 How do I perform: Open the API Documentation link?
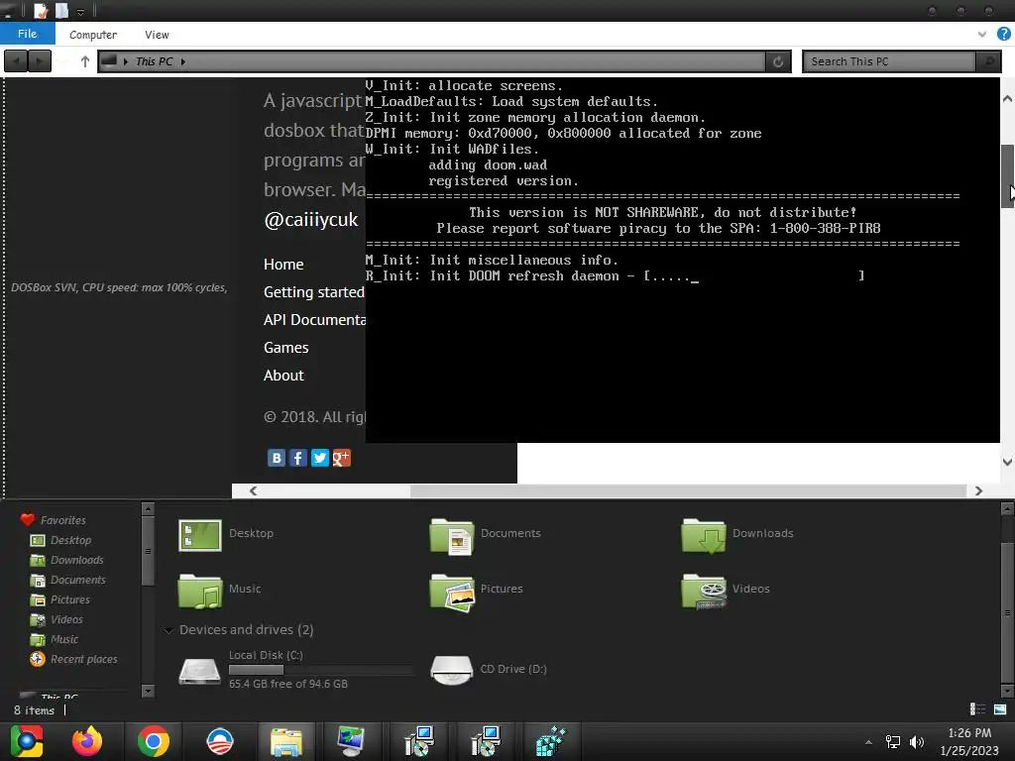click(x=314, y=320)
